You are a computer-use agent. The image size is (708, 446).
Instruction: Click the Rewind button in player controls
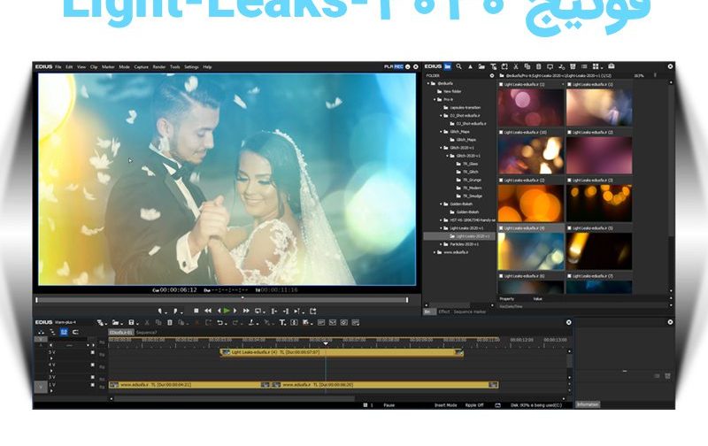[x=208, y=311]
